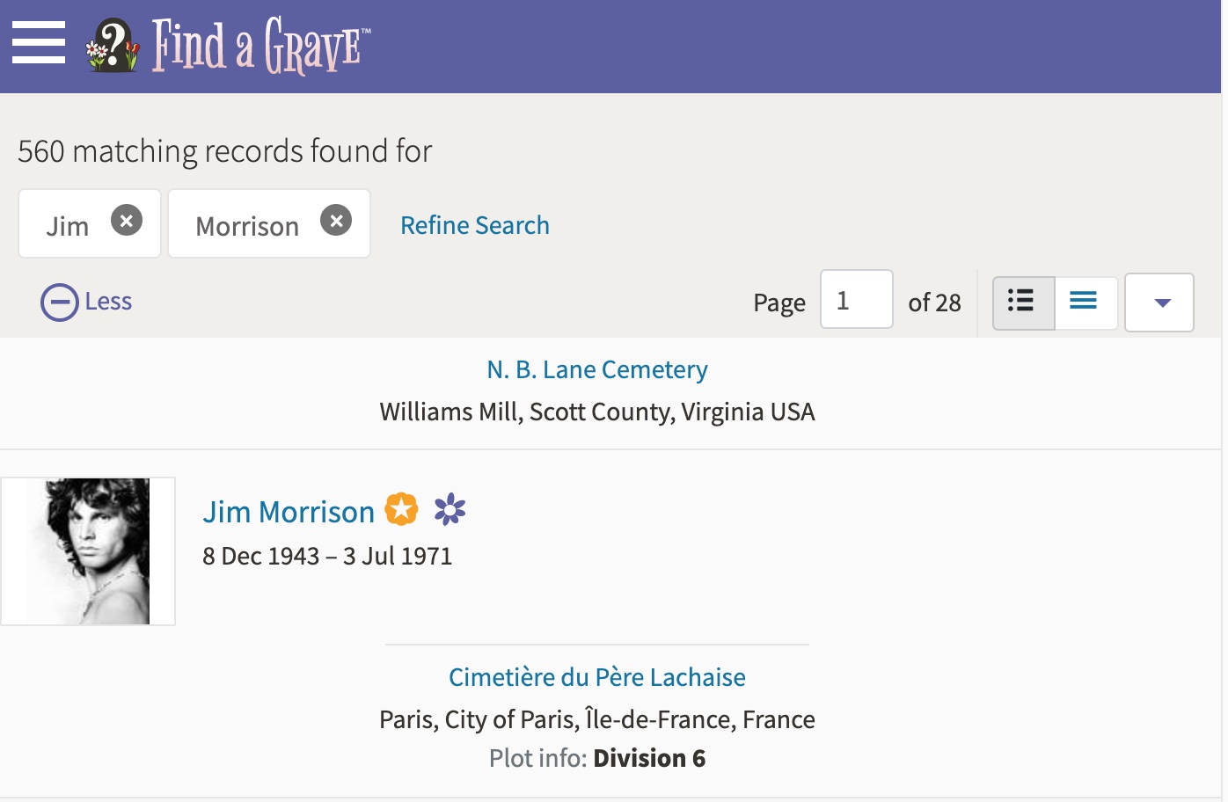
Task: Switch to the compact lines list view
Action: pos(1085,303)
